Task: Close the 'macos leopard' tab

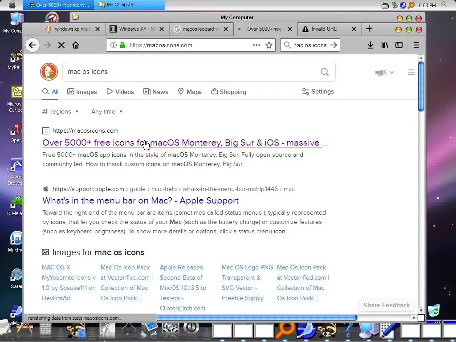Action: (x=226, y=29)
